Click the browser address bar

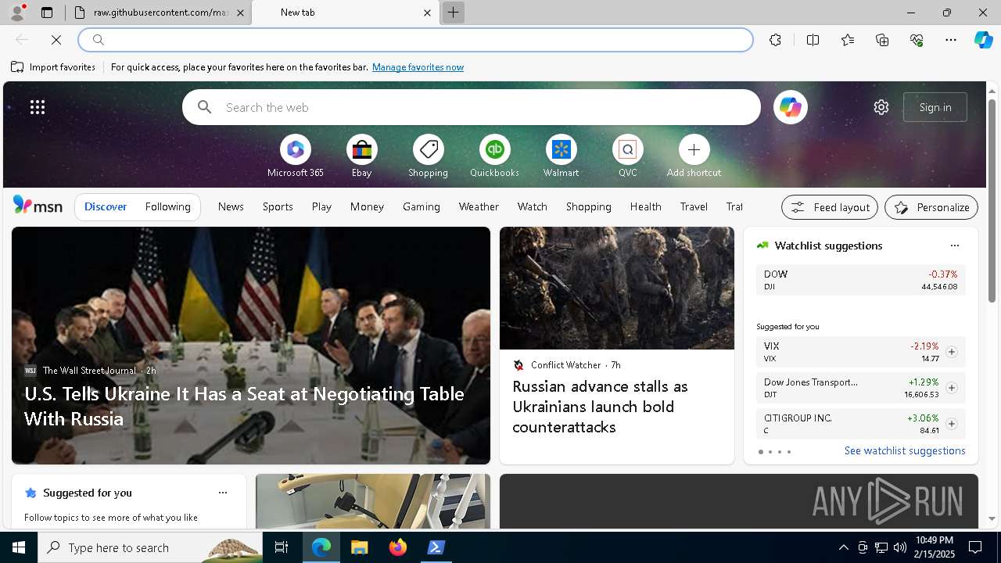coord(415,40)
